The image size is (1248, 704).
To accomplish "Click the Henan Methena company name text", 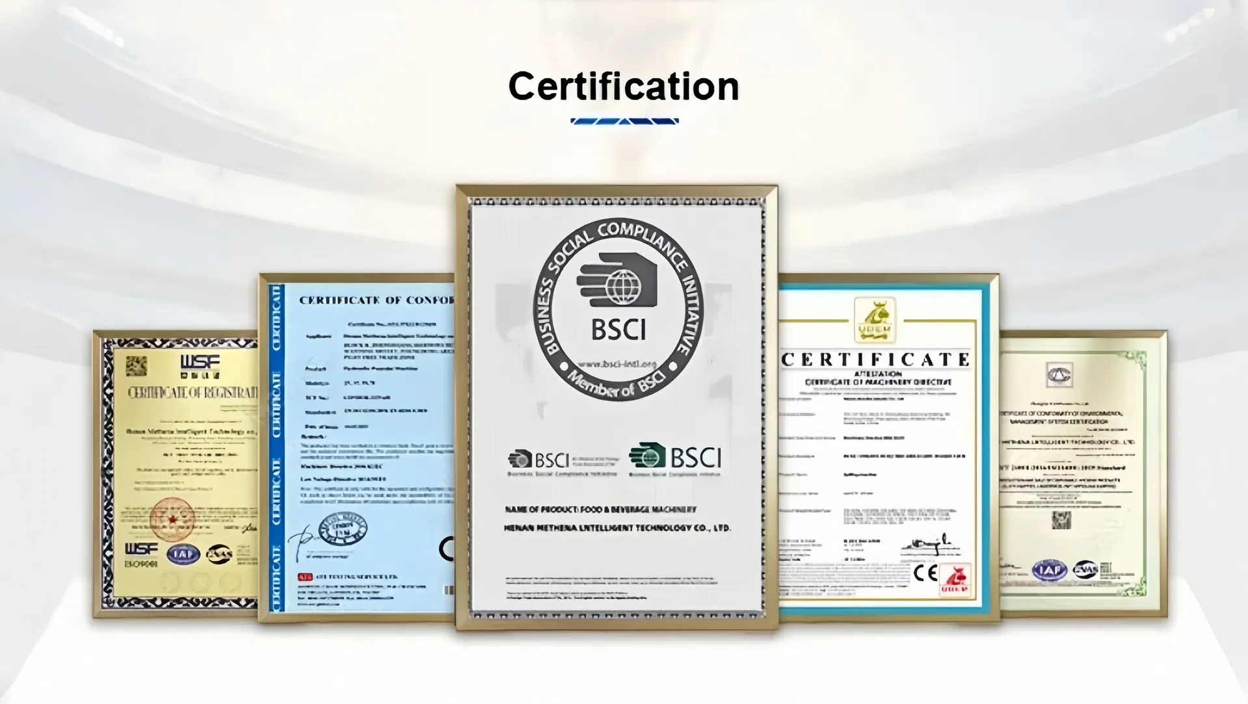I will [617, 528].
